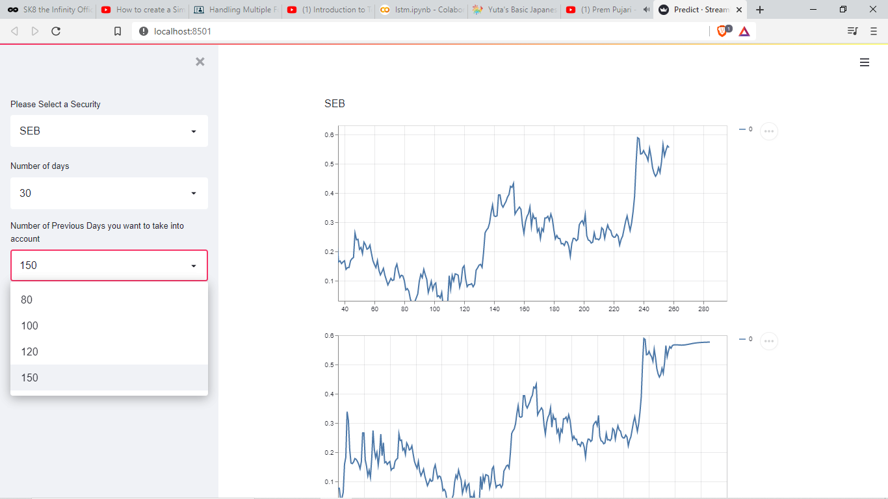Click the 280 x-axis label on first chart
Image resolution: width=888 pixels, height=499 pixels.
tap(703, 309)
